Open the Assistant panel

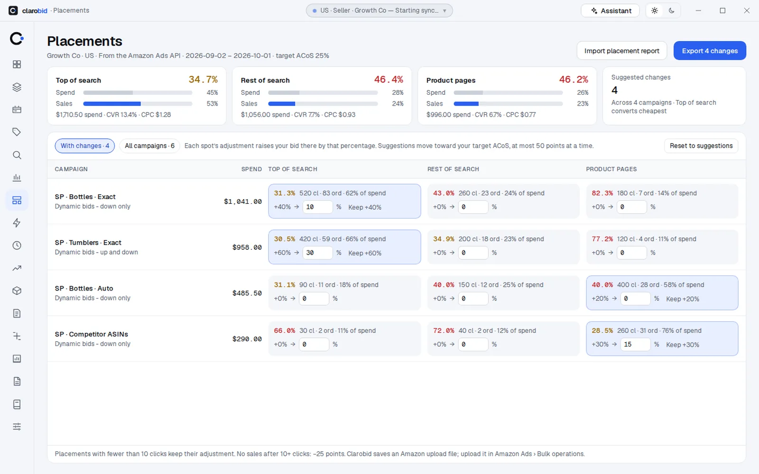click(611, 10)
